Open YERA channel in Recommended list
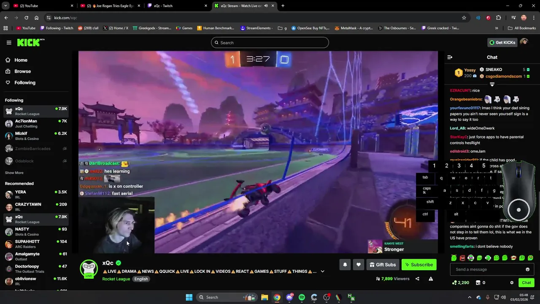The height and width of the screenshot is (304, 540). (x=36, y=195)
